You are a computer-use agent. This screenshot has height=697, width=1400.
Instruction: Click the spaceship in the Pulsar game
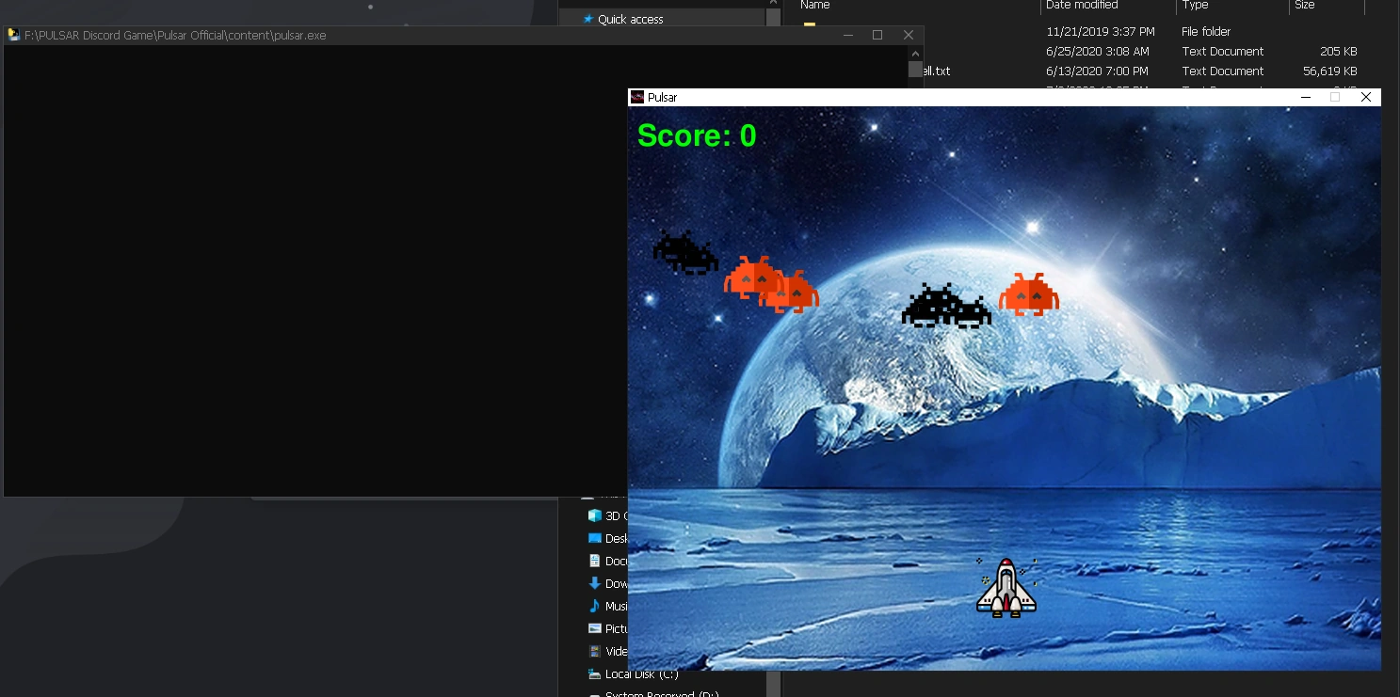(x=1006, y=588)
